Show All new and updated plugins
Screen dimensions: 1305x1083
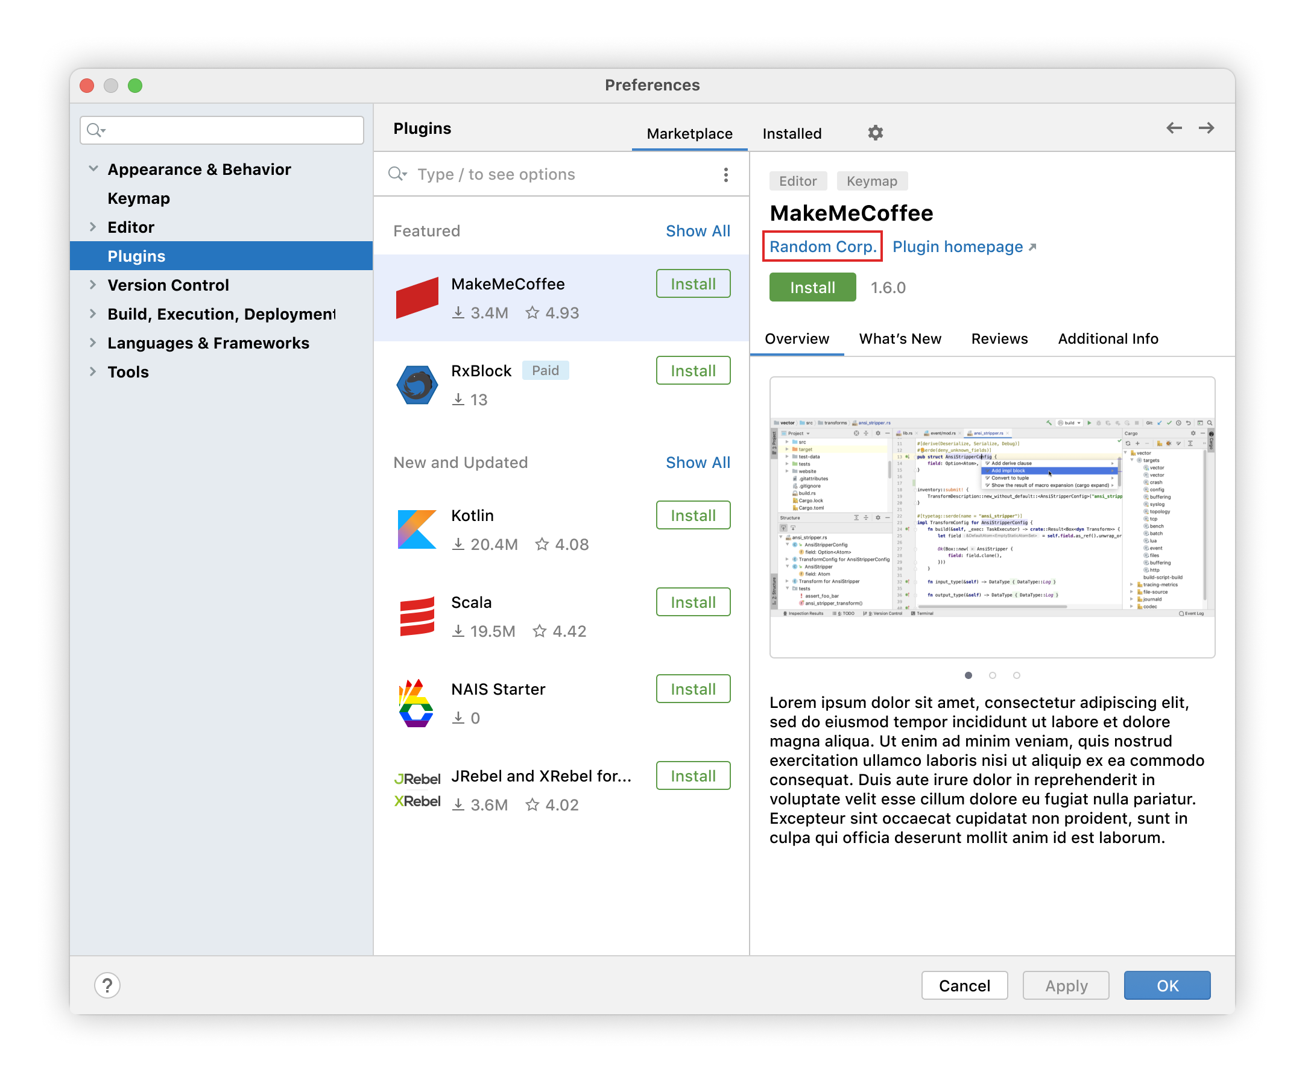coord(698,463)
